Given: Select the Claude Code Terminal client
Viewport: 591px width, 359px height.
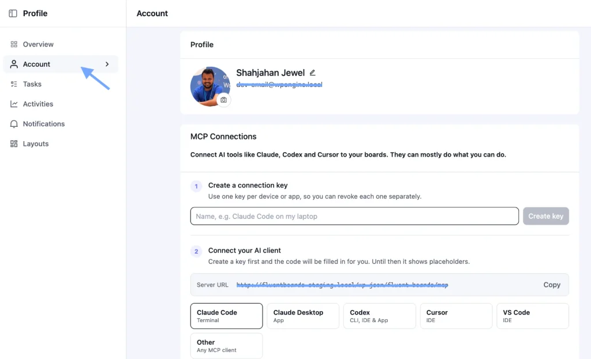Looking at the screenshot, I should [226, 316].
